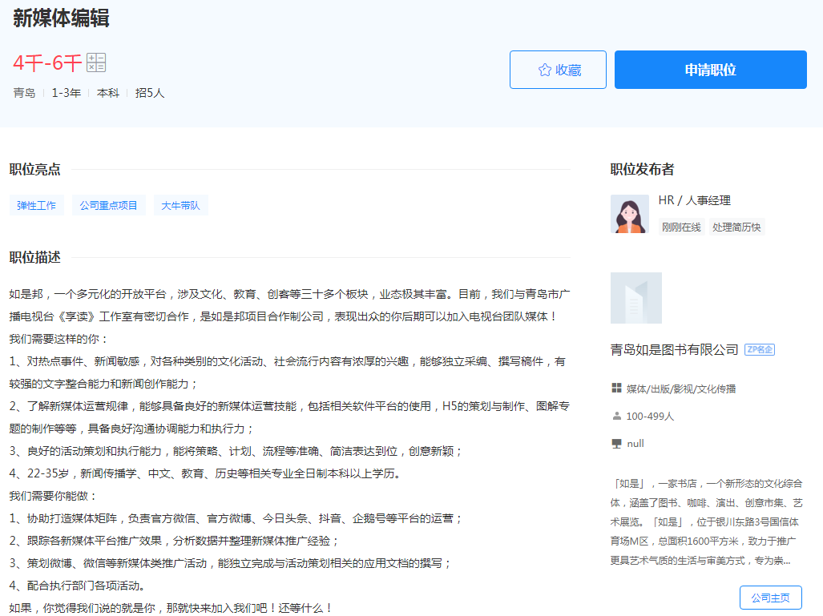Click the 媒体/出版/影视/文化传播 industry text
The height and width of the screenshot is (616, 823).
point(681,389)
